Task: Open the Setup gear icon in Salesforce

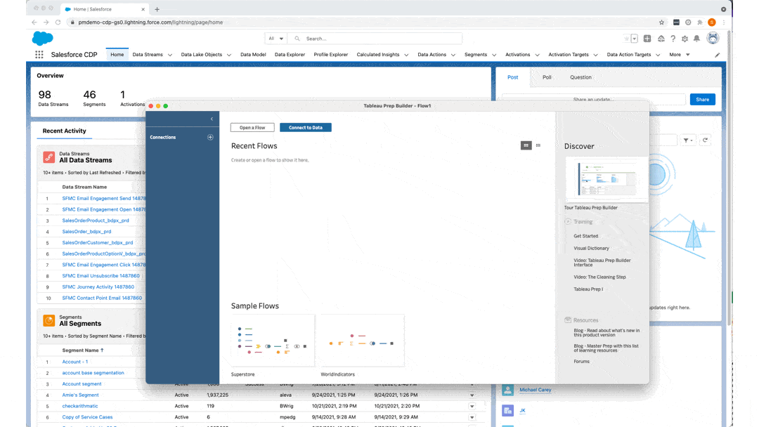Action: click(x=685, y=39)
